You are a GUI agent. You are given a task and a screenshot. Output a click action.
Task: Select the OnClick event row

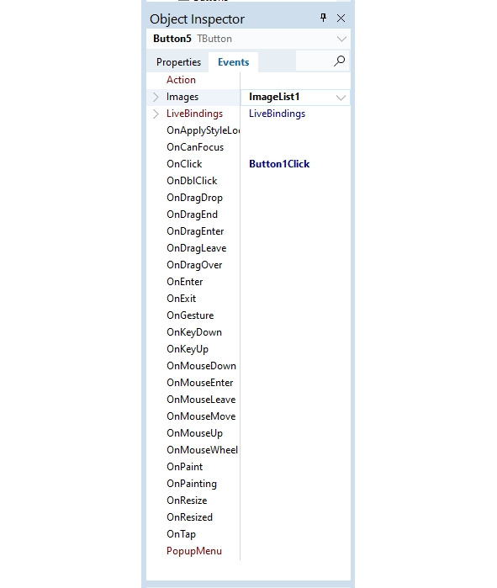pyautogui.click(x=249, y=164)
